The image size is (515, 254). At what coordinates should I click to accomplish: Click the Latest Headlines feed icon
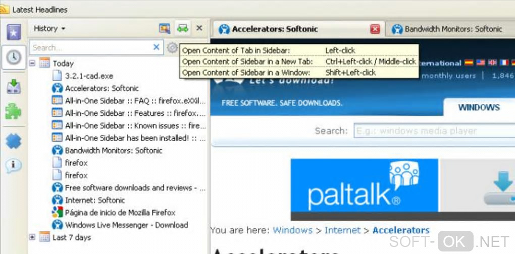click(4, 10)
